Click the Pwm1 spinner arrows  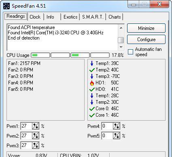point(36,126)
